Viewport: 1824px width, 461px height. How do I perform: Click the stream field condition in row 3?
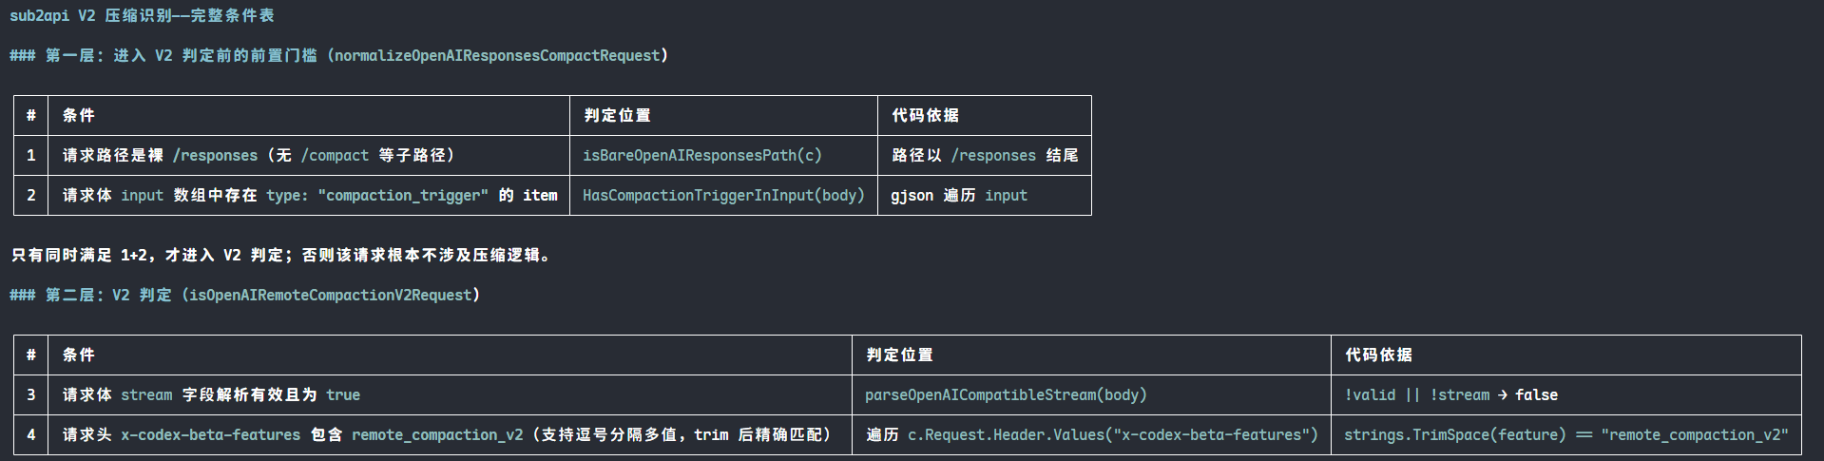pos(211,394)
